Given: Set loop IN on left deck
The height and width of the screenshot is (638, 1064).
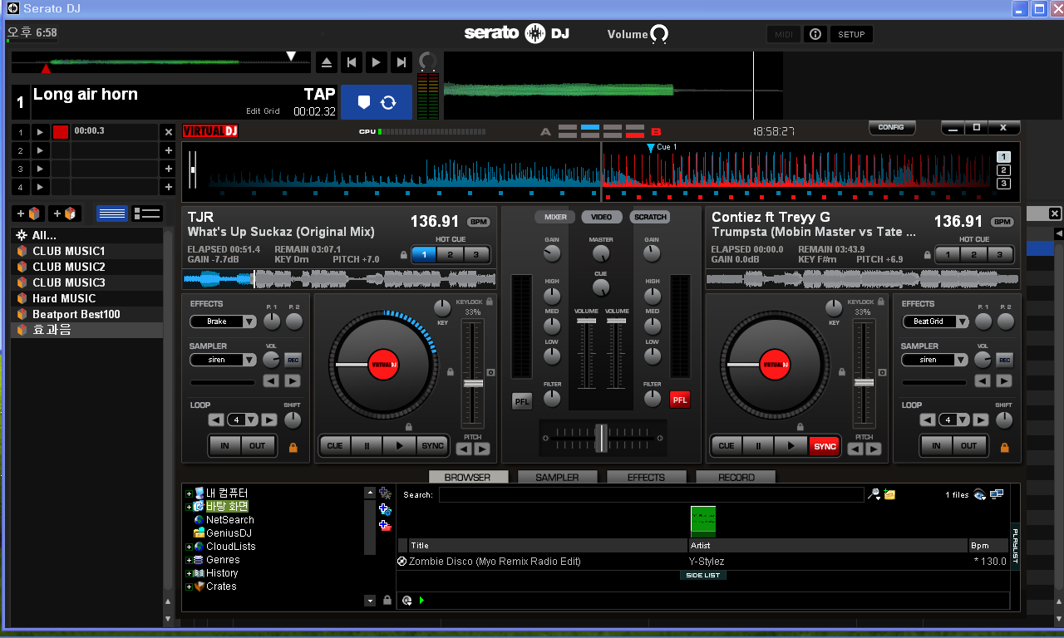Looking at the screenshot, I should 224,446.
